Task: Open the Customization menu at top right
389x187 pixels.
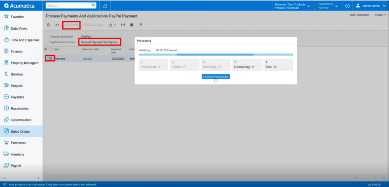Action: 359,15
